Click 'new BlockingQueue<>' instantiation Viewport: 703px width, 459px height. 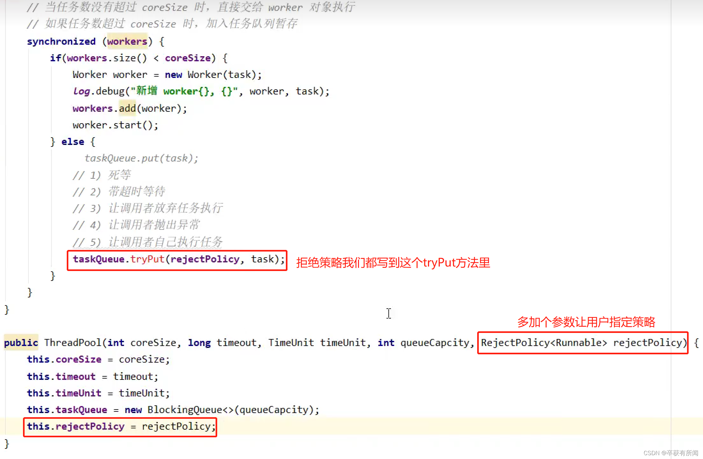(x=179, y=410)
